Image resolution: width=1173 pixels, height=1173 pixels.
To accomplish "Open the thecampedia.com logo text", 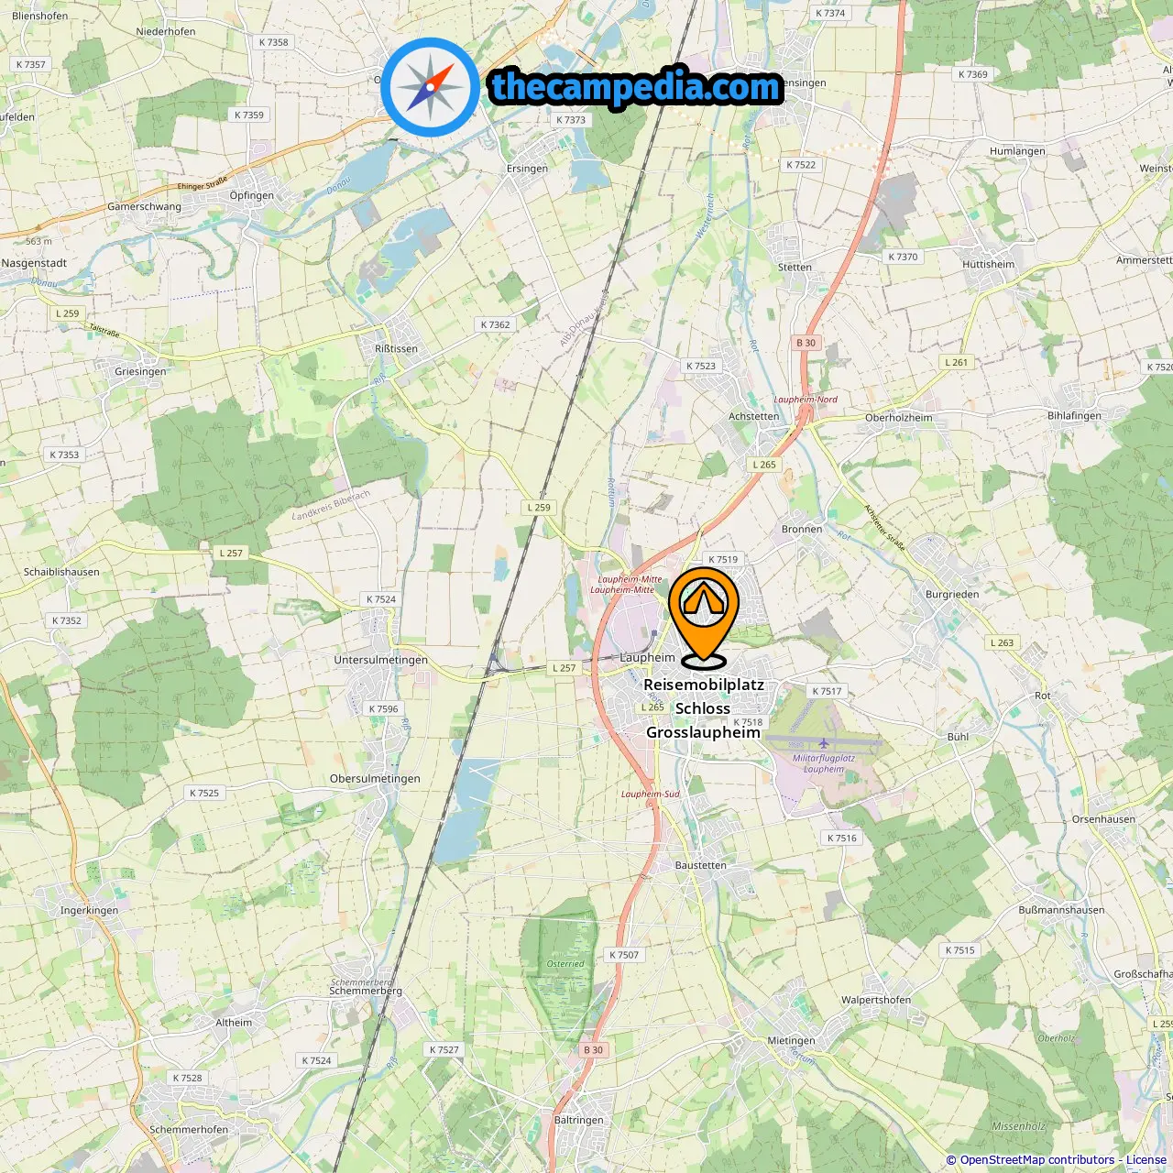I will (x=636, y=87).
